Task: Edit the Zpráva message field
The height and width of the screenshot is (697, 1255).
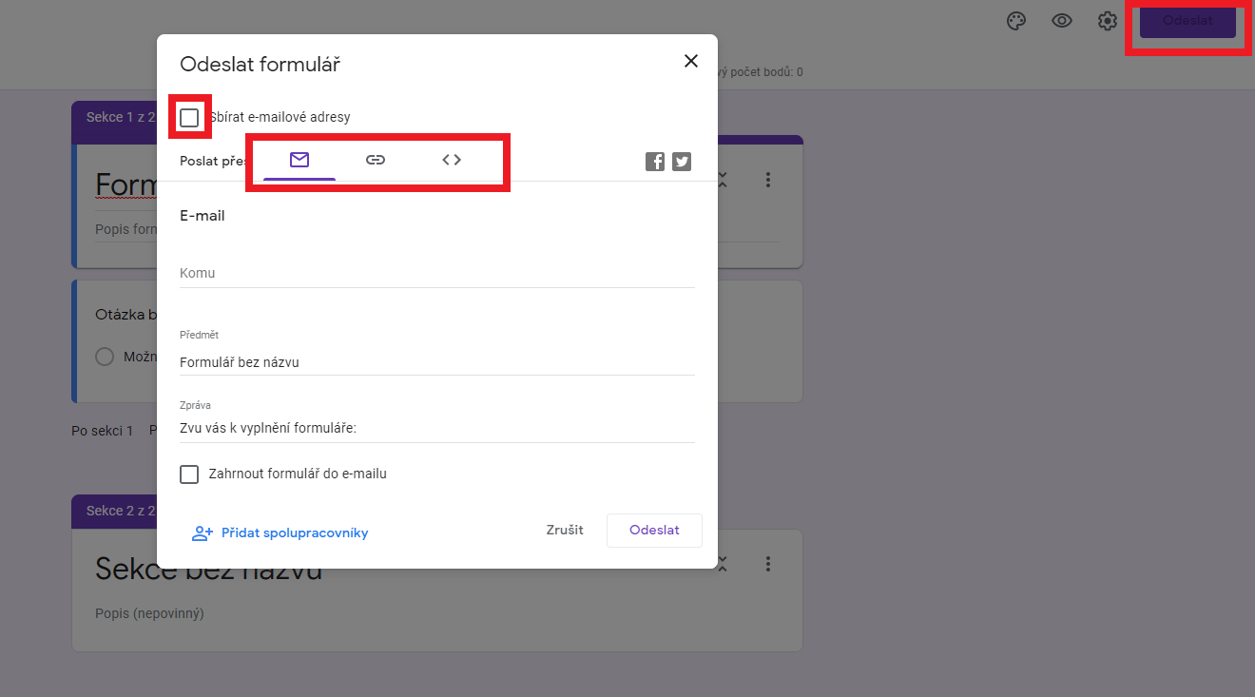Action: pyautogui.click(x=437, y=429)
